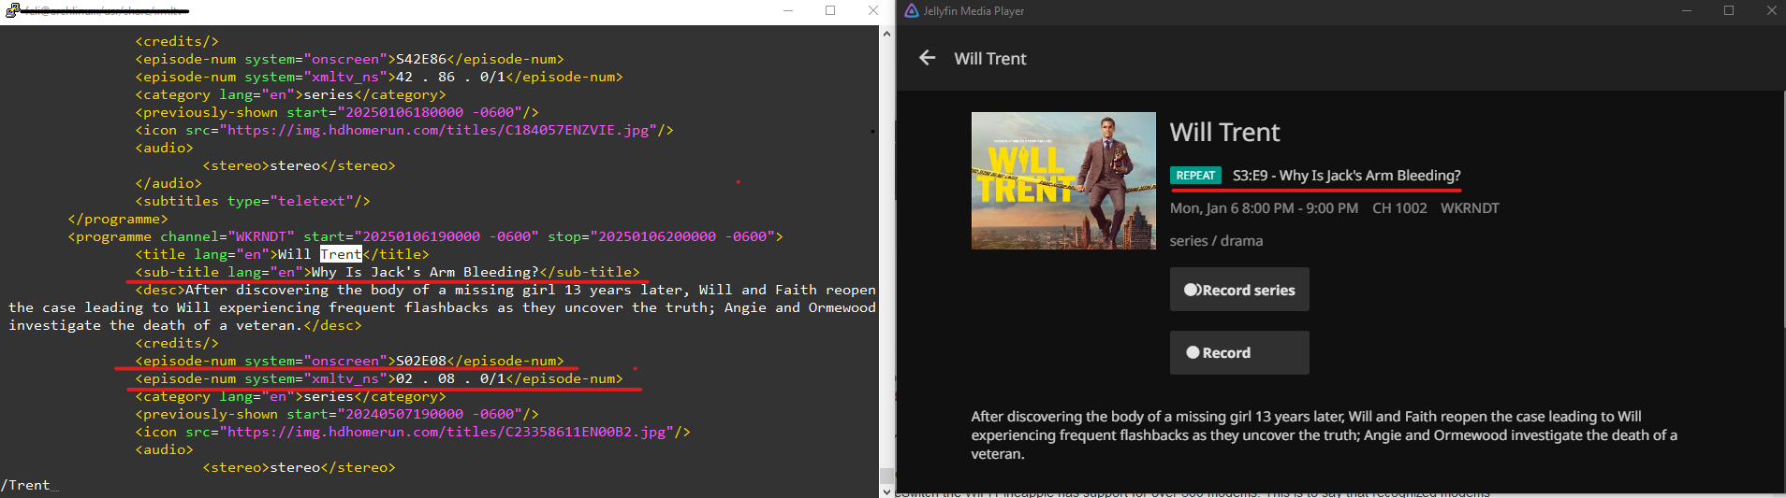Click the S3:E9 episode title text
This screenshot has width=1786, height=498.
click(x=1346, y=176)
